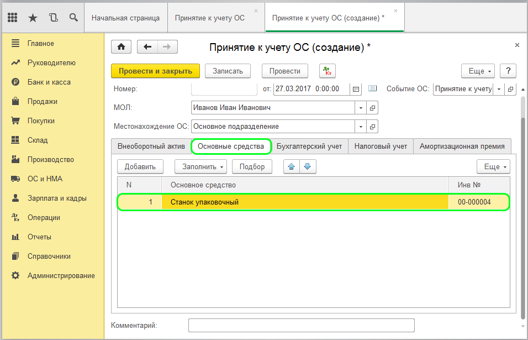Move row up with blue arrow
This screenshot has height=340, width=528.
(291, 166)
